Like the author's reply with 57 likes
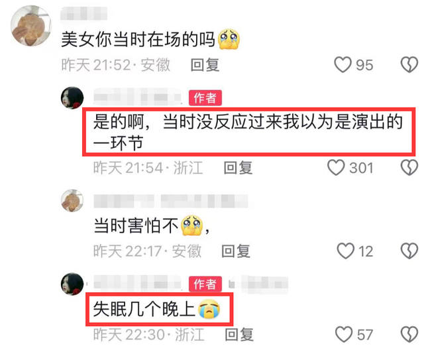The image size is (424, 356). coord(344,334)
